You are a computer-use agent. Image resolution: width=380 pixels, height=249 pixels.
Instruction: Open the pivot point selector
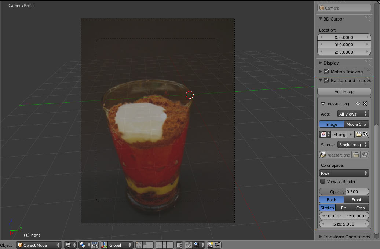(x=85, y=245)
